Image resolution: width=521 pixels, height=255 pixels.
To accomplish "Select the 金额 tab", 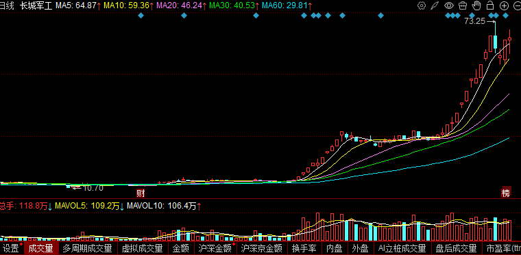I will tap(181, 248).
